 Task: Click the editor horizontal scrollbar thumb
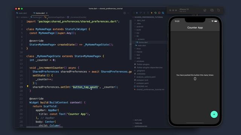(44, 127)
